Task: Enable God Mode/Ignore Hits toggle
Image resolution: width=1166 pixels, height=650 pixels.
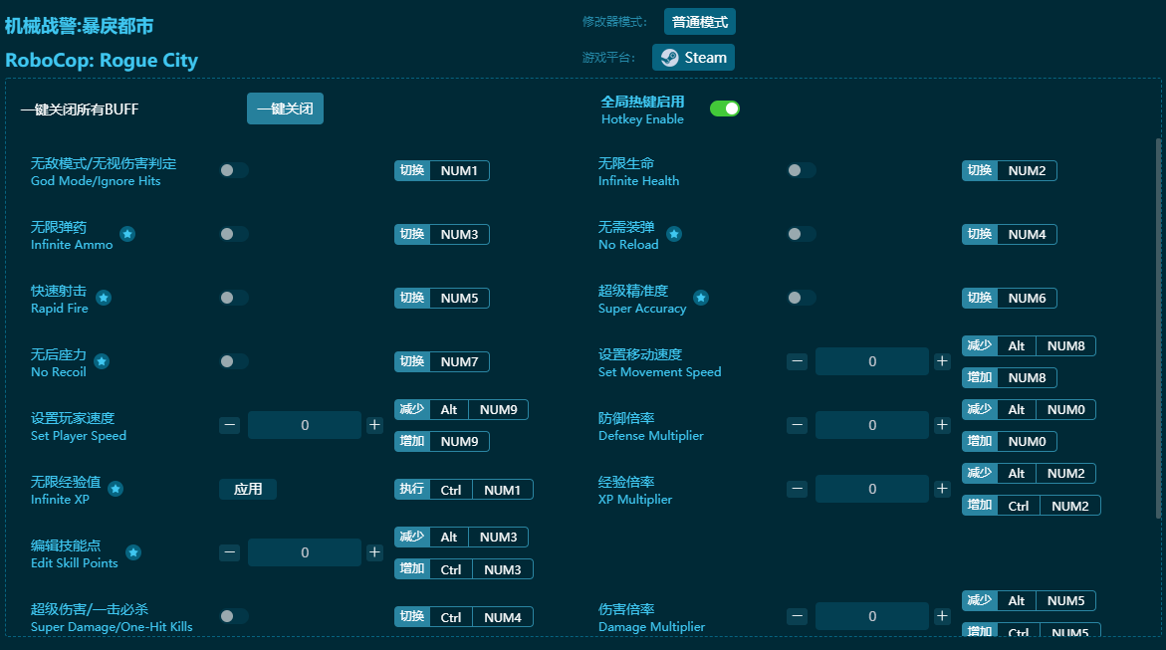Action: 234,170
